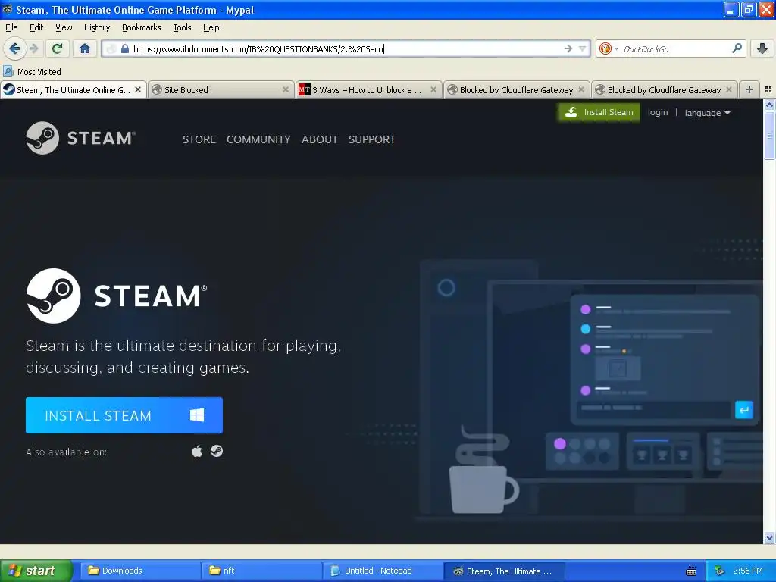Open the Edit menu
The image size is (776, 582).
[x=36, y=28]
